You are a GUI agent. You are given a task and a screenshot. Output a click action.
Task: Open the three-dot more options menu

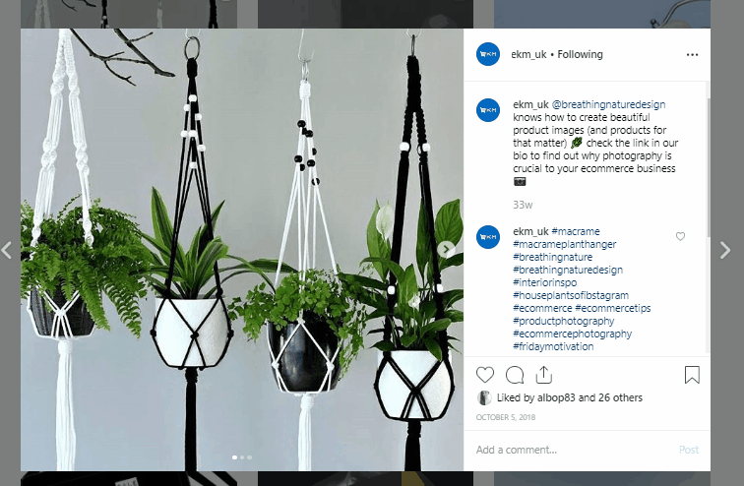692,54
